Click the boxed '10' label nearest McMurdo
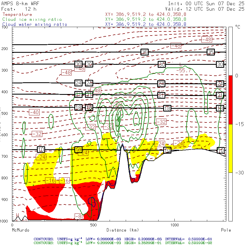Image resolution: width=246 pixels, height=246 pixels. pos(41,150)
